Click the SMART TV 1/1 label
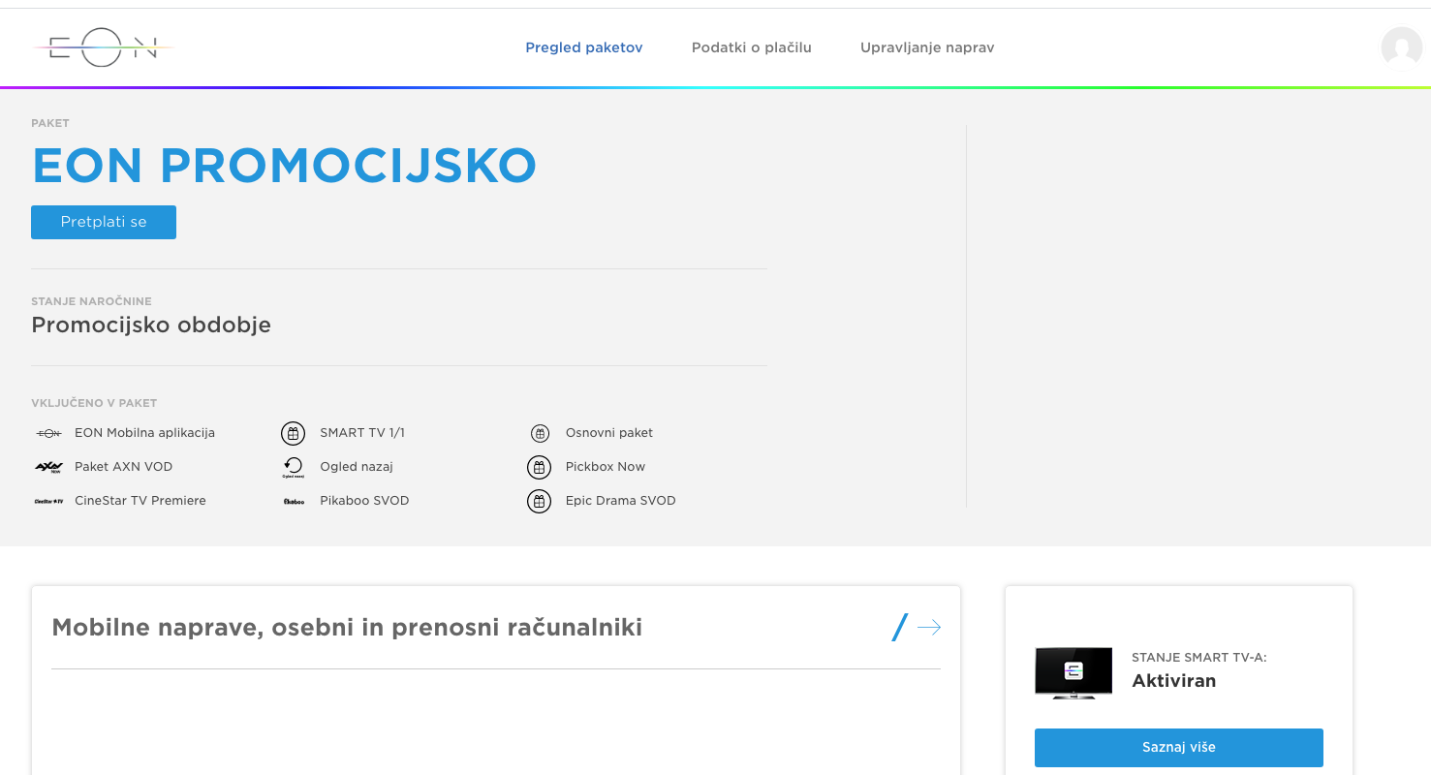Viewport: 1431px width, 775px height. click(362, 433)
